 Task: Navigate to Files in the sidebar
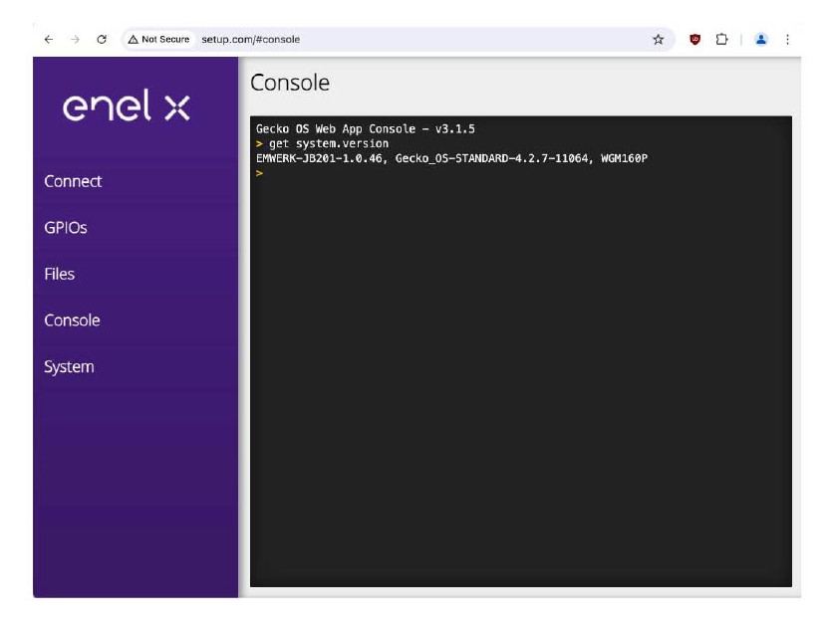point(60,274)
